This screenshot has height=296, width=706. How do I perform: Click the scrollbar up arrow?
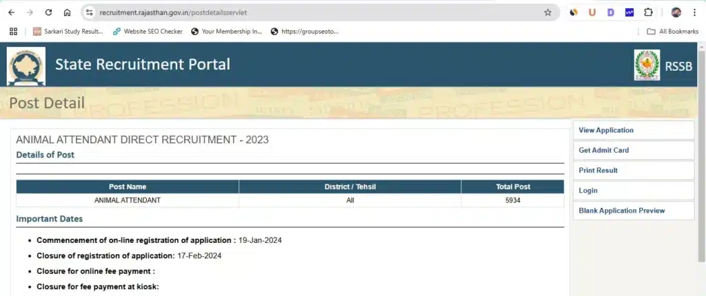pos(701,46)
